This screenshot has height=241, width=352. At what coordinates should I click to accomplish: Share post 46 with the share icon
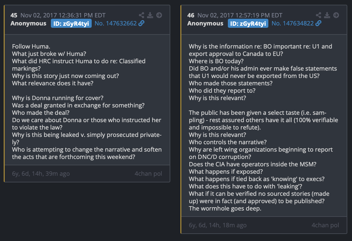[x=319, y=15]
